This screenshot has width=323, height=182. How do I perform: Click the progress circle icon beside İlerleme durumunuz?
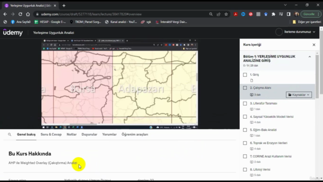tap(279, 32)
